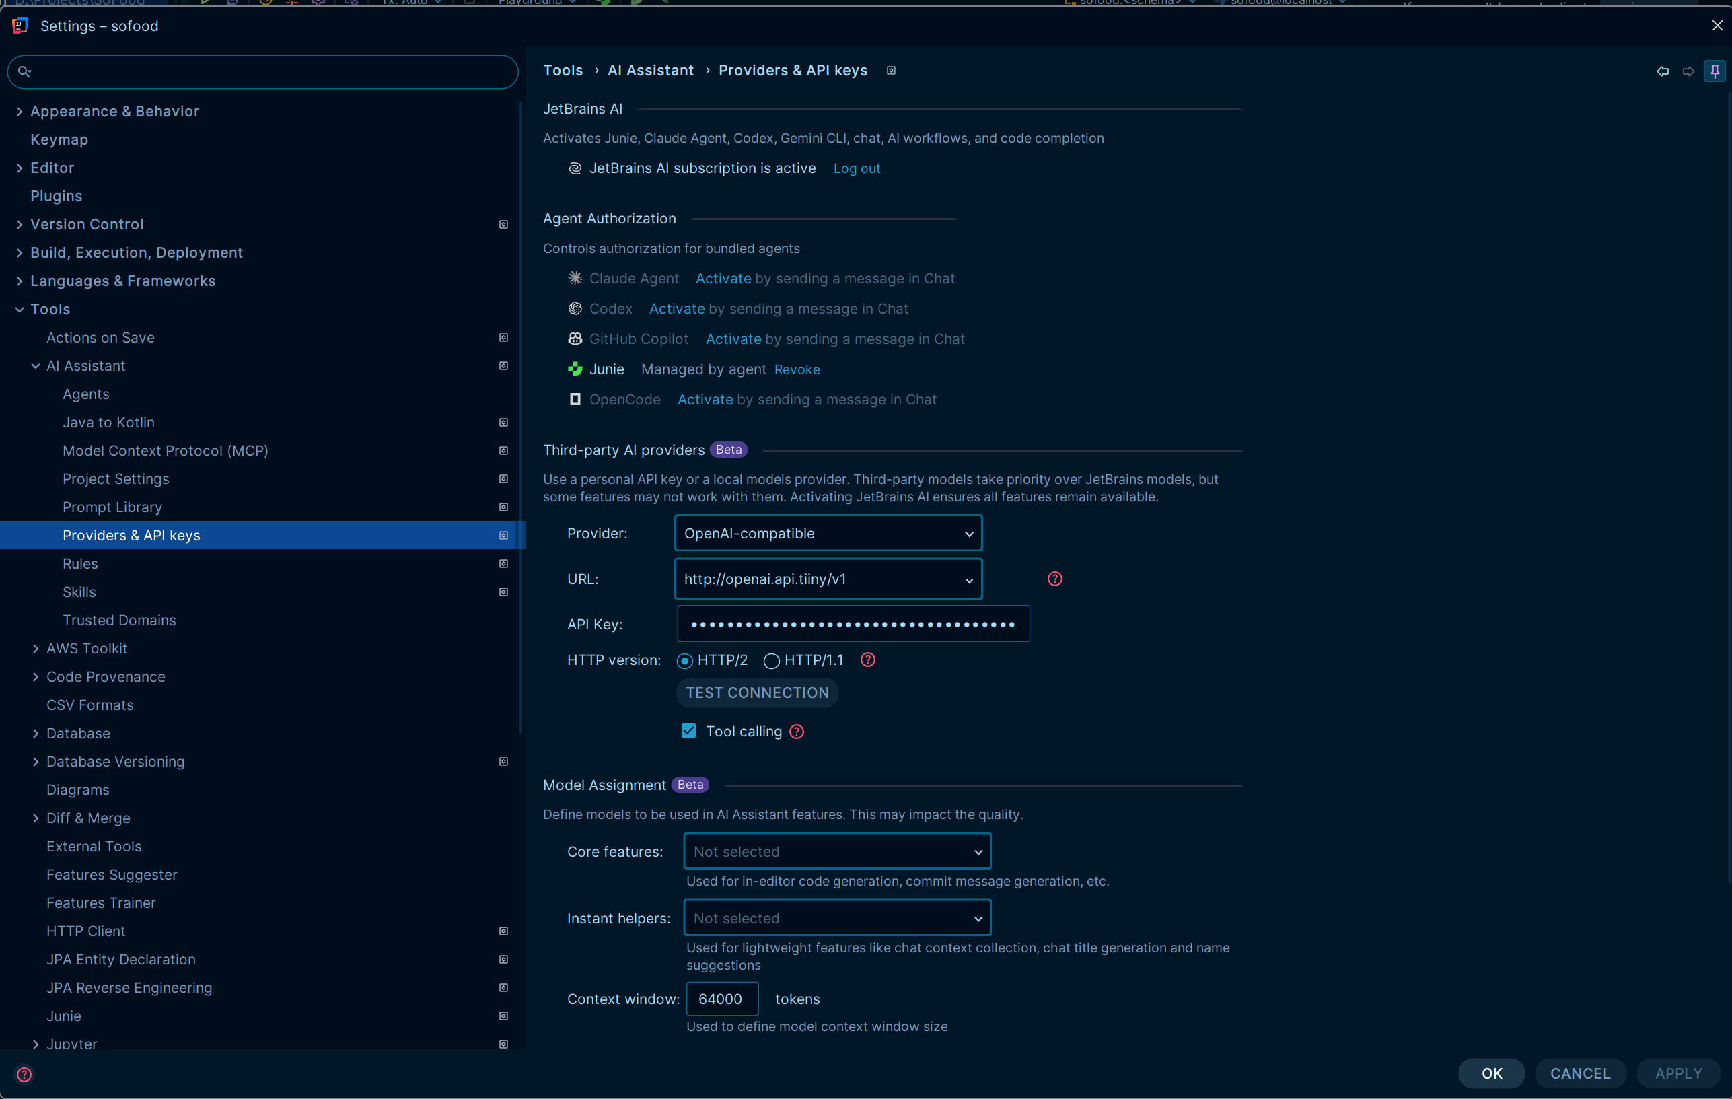Click the Context window tokens field
1732x1099 pixels.
click(722, 999)
